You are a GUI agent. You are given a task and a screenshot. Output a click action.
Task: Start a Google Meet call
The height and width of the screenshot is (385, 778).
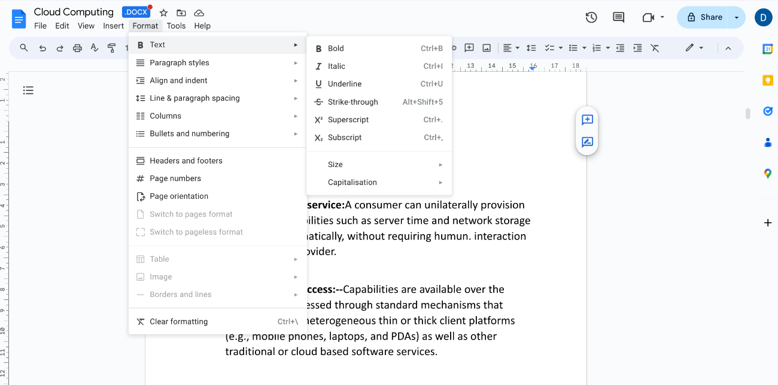[x=648, y=17]
